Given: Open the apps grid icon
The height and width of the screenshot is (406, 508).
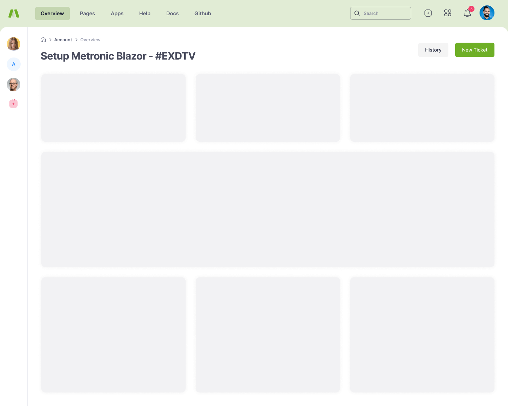Looking at the screenshot, I should (448, 13).
